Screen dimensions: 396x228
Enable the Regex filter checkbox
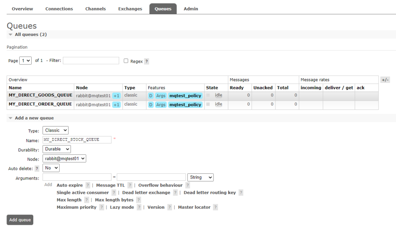(126, 61)
